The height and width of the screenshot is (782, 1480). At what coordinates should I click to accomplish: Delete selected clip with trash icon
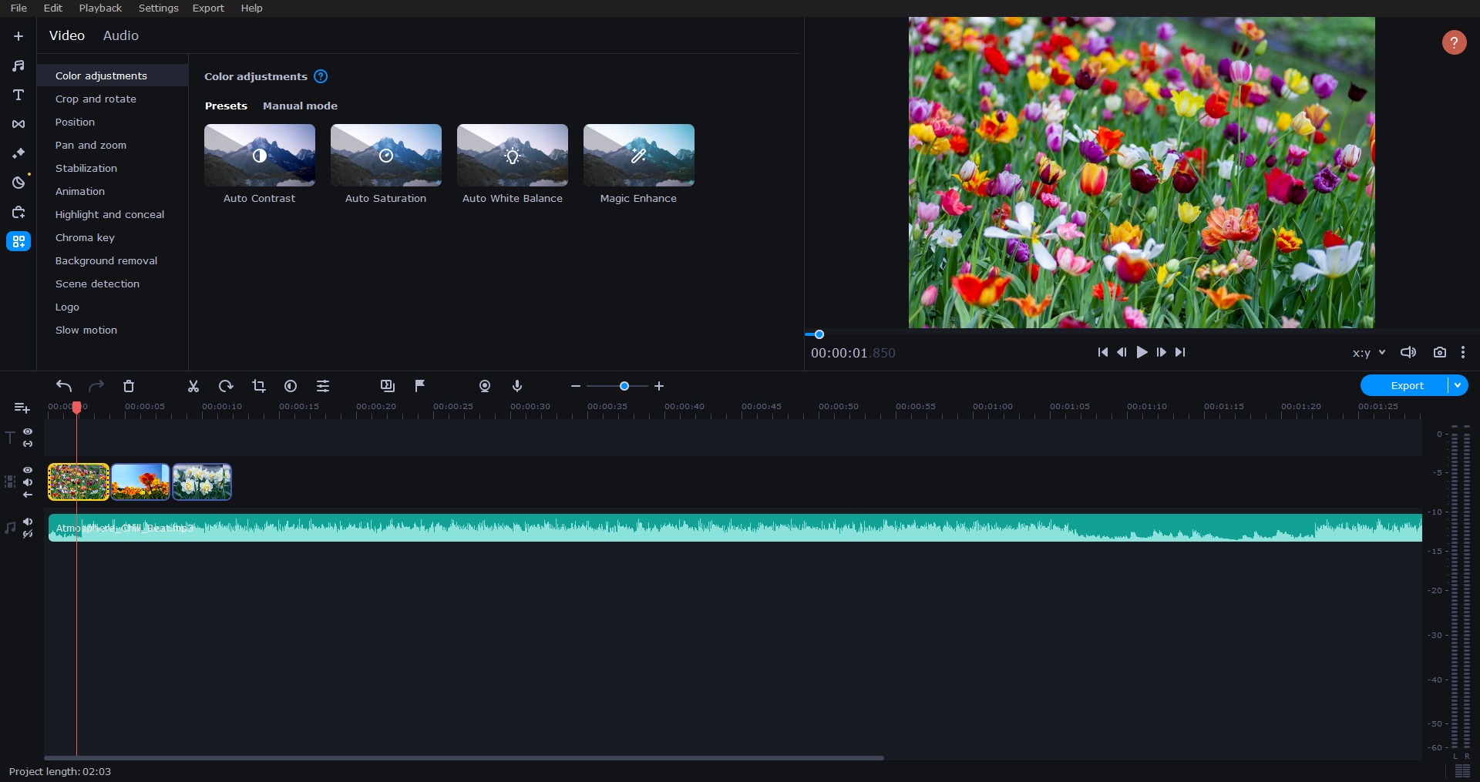[x=129, y=386]
